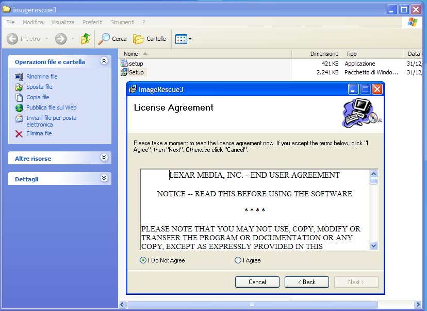Click the envelope icon for Invia il file
Viewport: 427px width, 311px height.
[x=19, y=118]
